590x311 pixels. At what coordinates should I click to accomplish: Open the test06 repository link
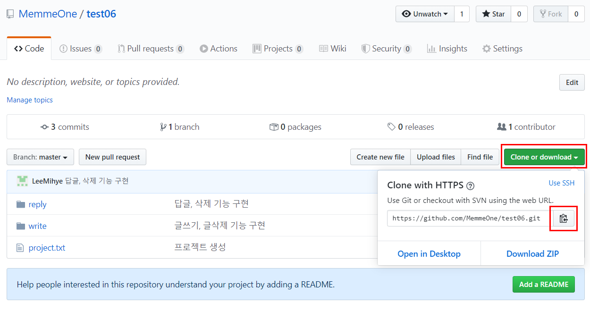click(x=101, y=14)
